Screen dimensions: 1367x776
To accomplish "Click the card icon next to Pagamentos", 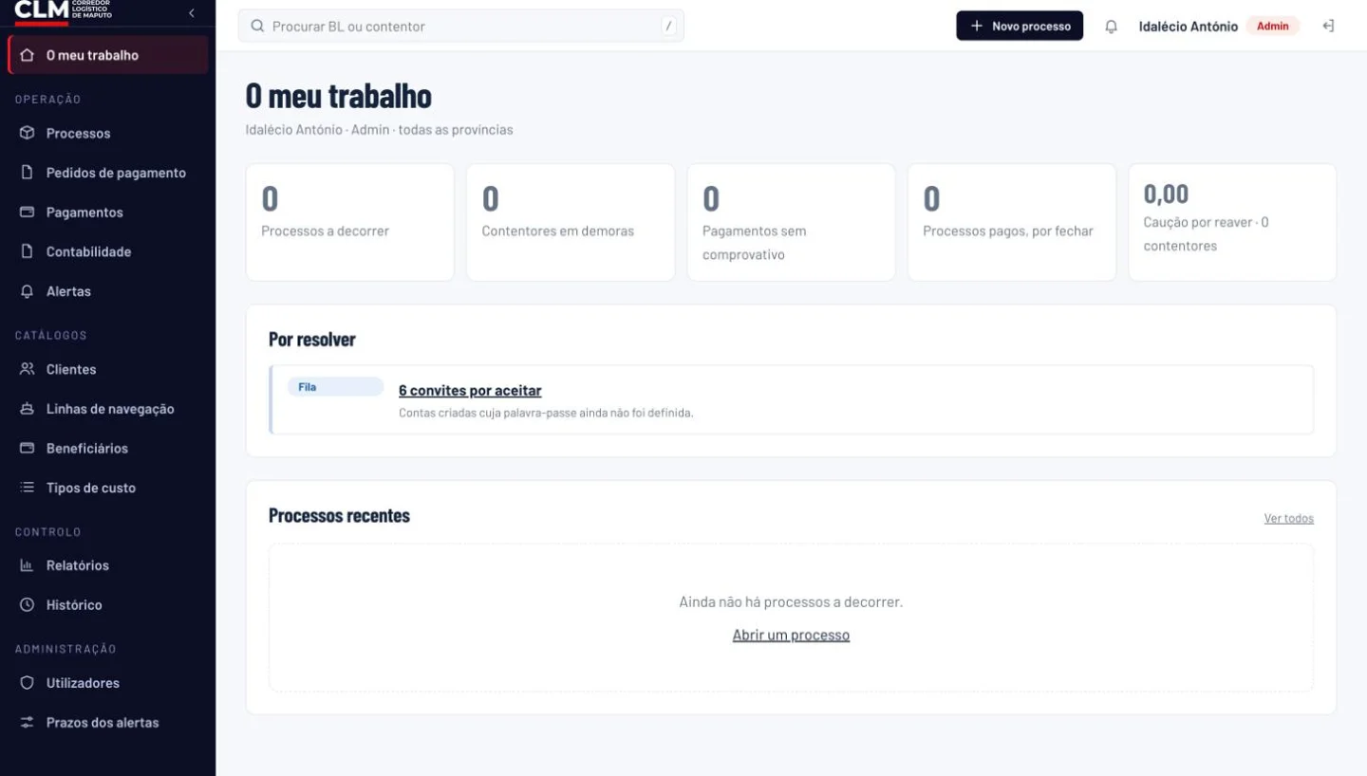I will click(27, 212).
